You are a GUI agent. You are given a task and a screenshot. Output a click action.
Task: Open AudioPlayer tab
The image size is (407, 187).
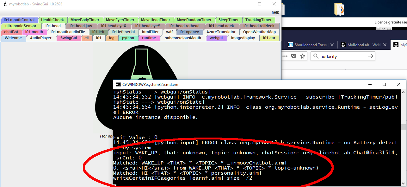(x=41, y=38)
